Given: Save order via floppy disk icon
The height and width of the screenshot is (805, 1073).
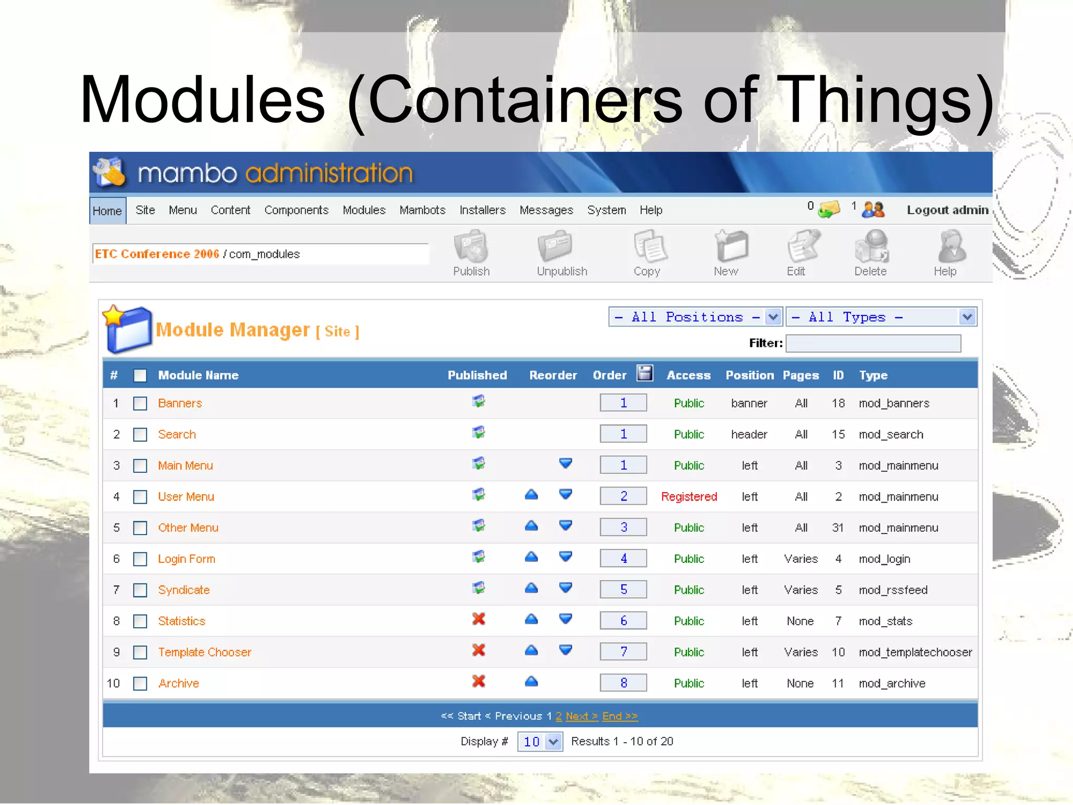Looking at the screenshot, I should [x=644, y=374].
